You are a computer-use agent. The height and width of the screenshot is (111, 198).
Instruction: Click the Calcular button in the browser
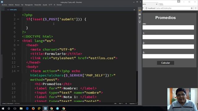click(166, 63)
